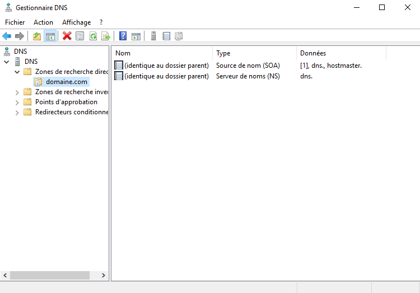Export the list with the toolbar icon
The height and width of the screenshot is (293, 420).
[106, 36]
